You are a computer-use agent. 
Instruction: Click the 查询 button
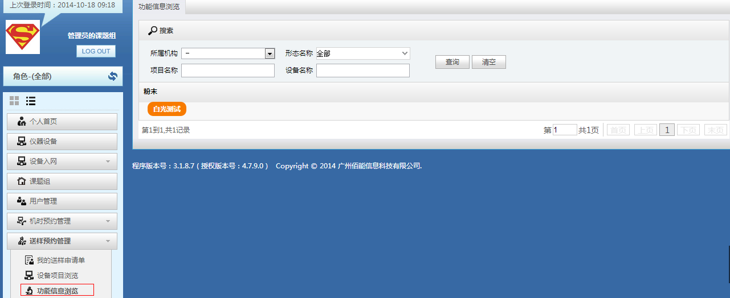point(452,62)
